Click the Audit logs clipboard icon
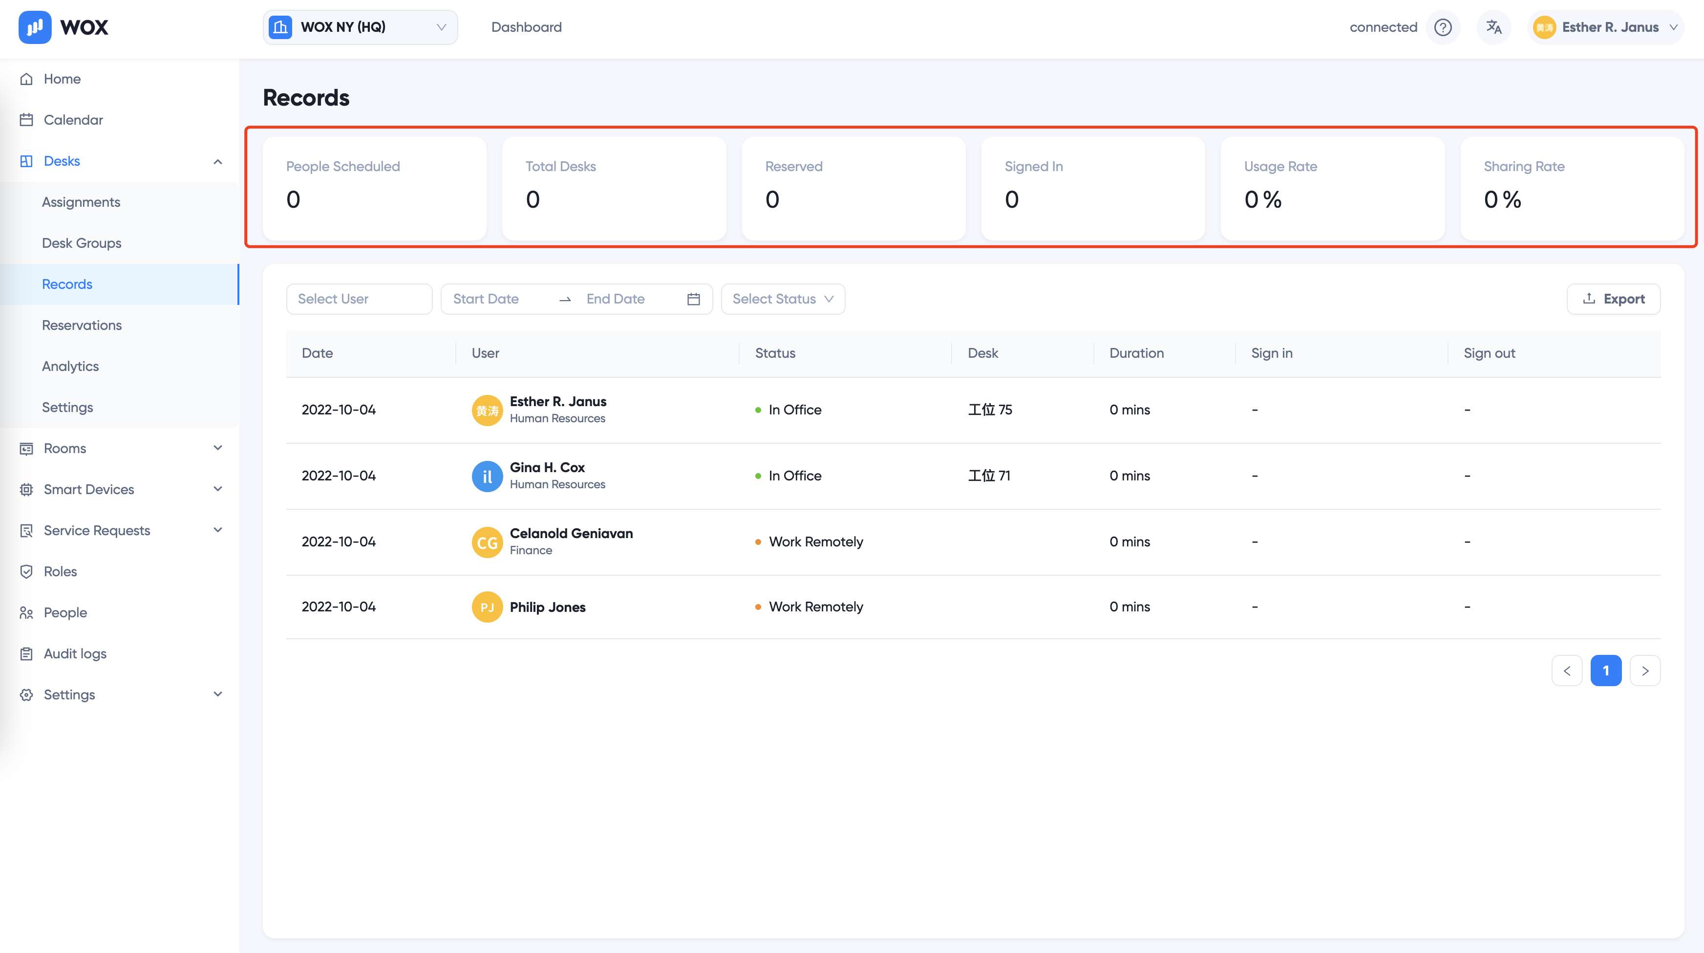 26,653
